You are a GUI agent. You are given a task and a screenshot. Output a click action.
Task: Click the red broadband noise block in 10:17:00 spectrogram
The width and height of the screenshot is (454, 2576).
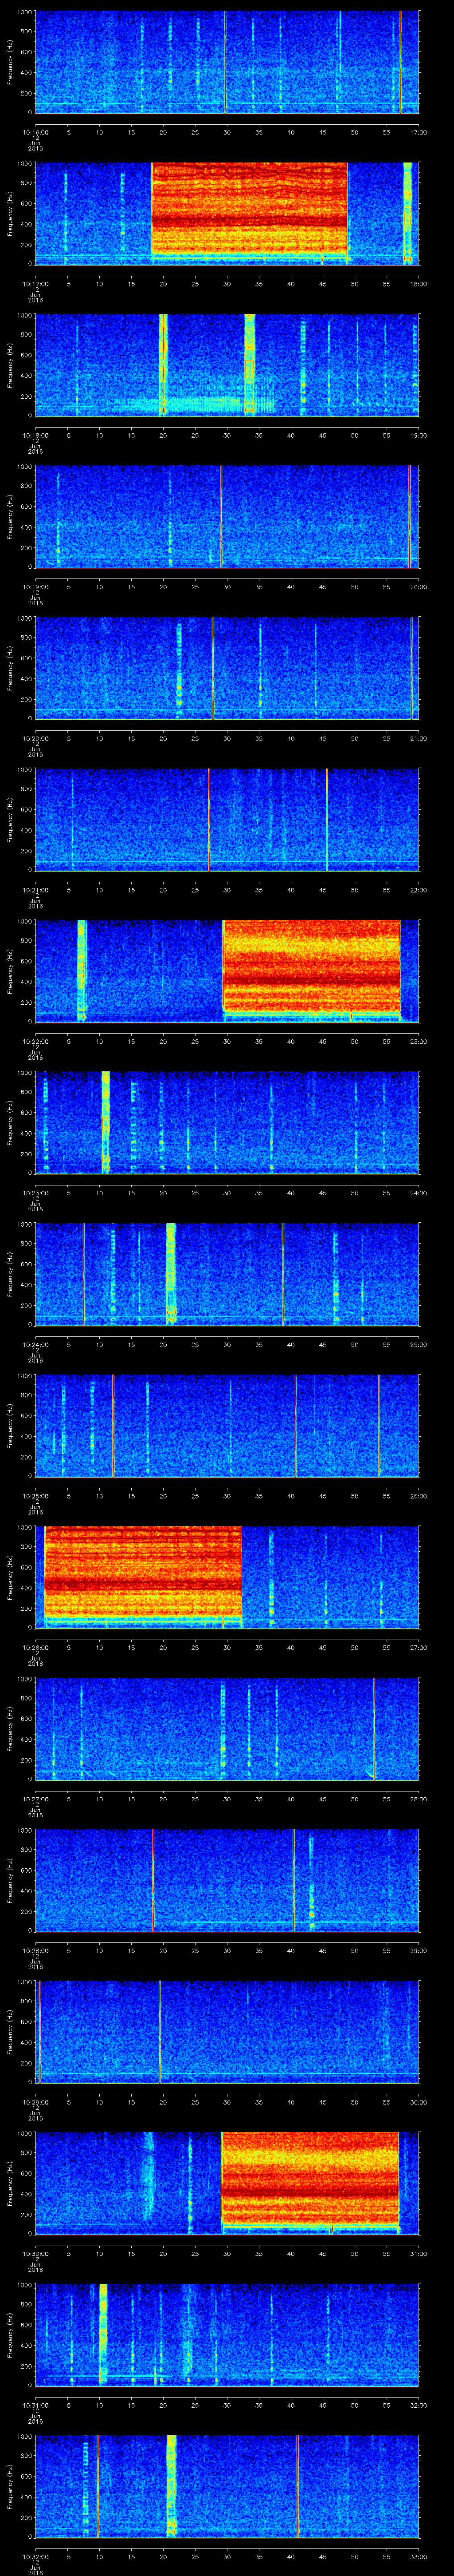[250, 208]
